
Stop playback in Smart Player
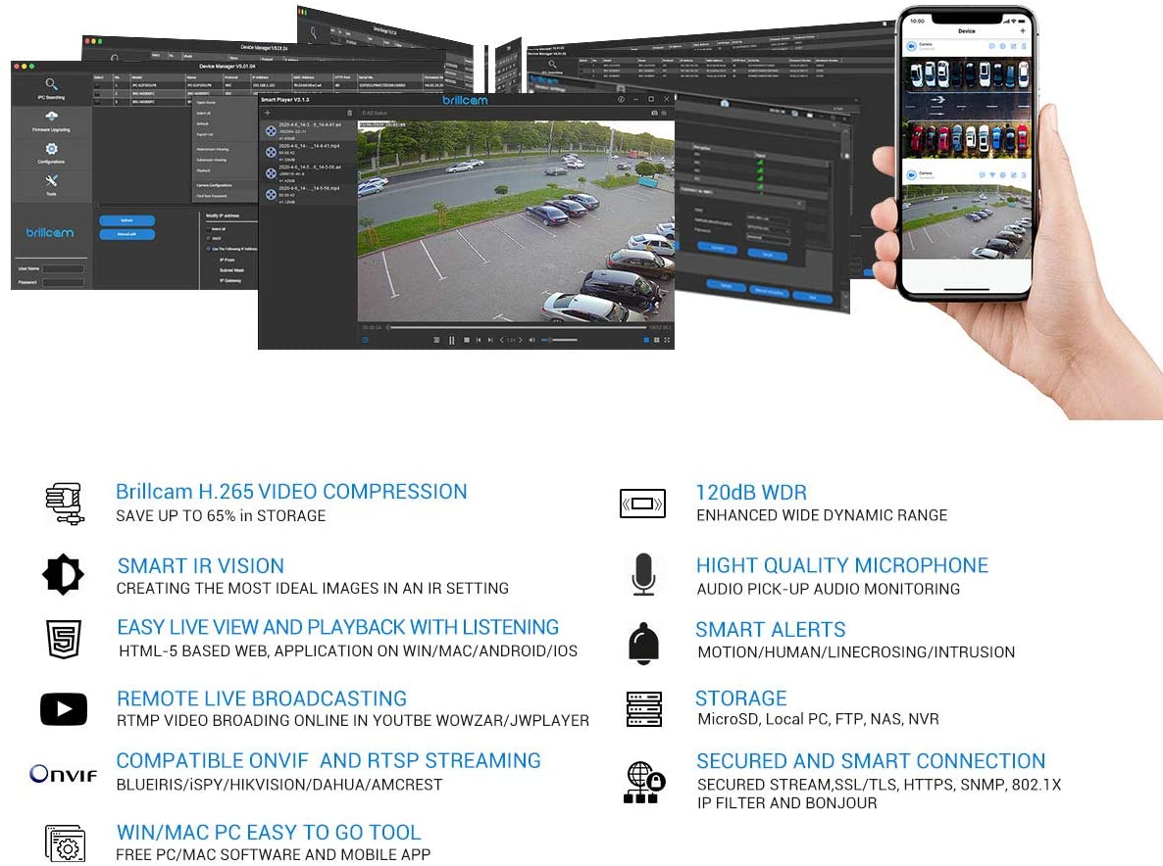[x=467, y=340]
